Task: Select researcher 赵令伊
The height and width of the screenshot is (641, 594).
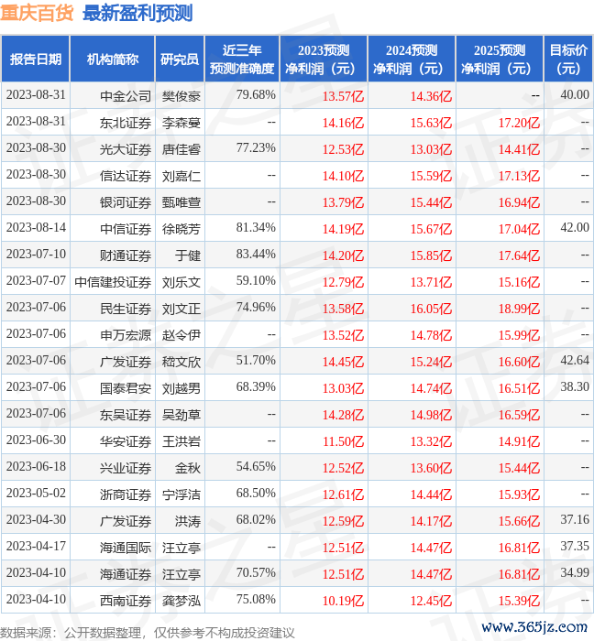Action: click(x=181, y=336)
